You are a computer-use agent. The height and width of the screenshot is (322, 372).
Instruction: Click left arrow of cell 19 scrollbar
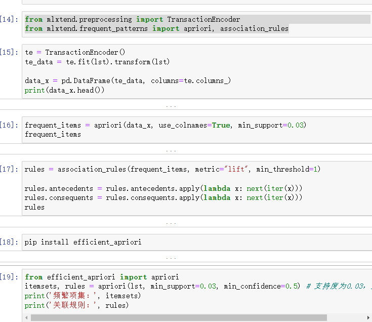pyautogui.click(x=26, y=317)
